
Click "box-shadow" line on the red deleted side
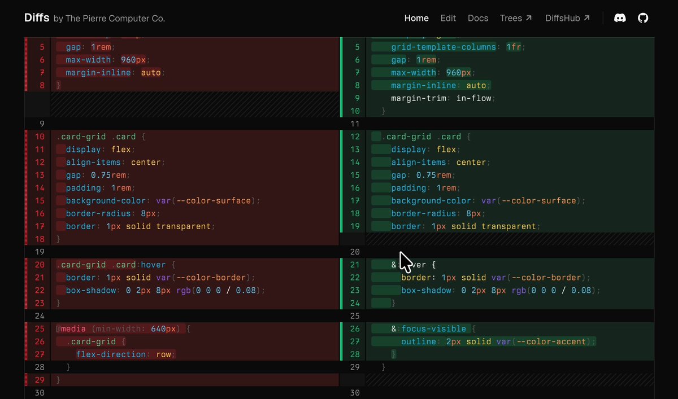(166, 290)
